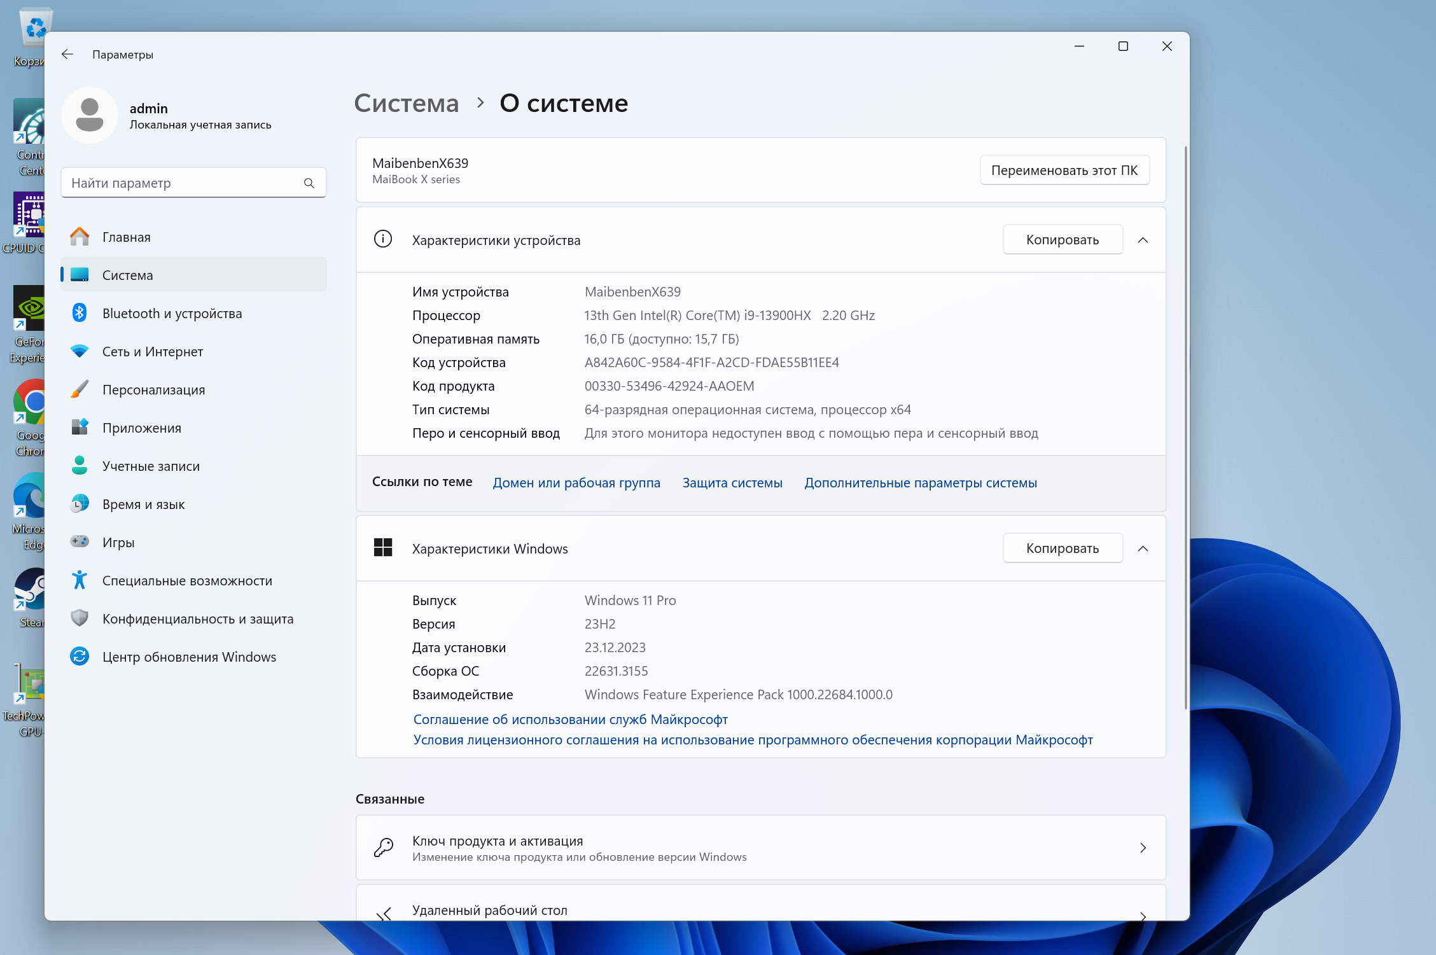Click the back arrow in Settings header
The width and height of the screenshot is (1436, 955).
tap(67, 55)
